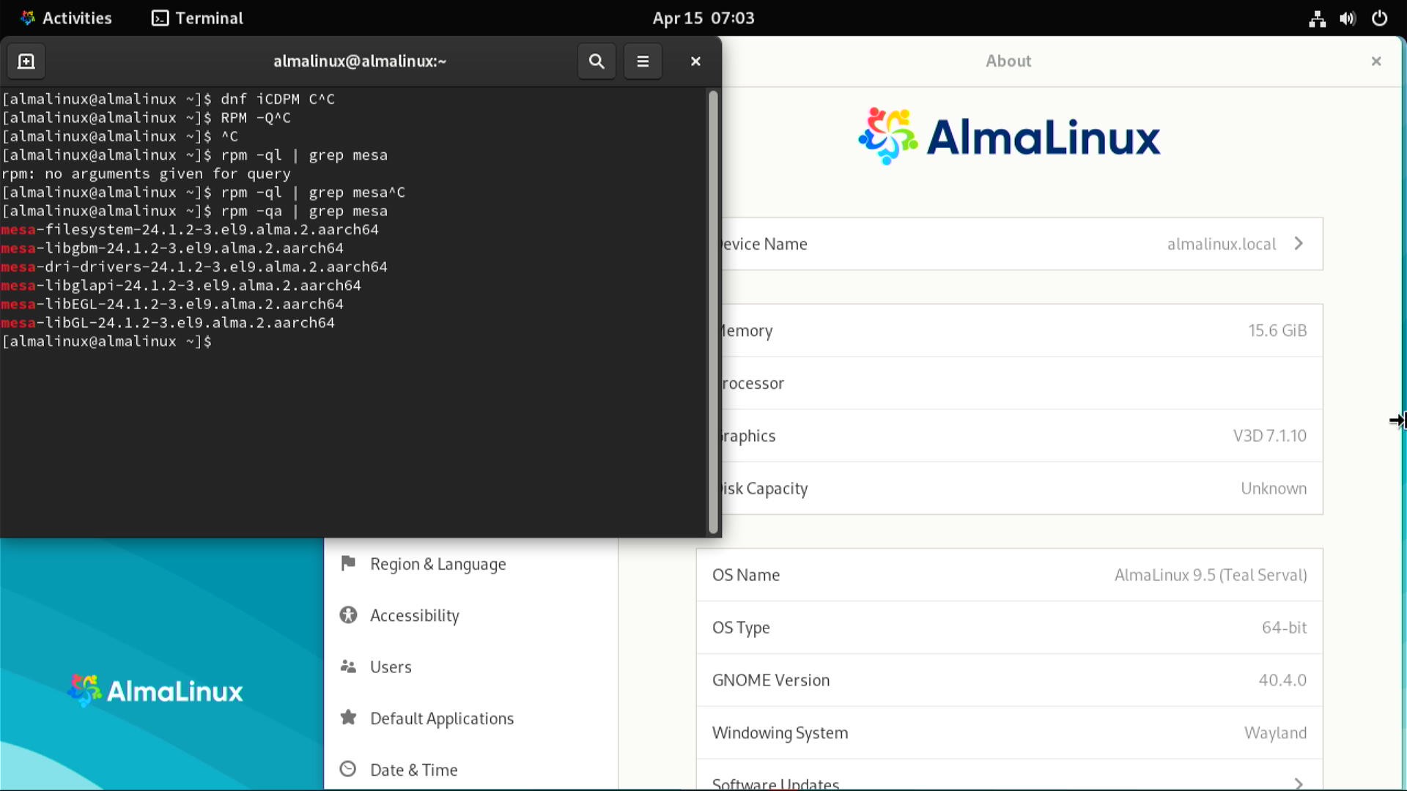Open Region & Language settings
This screenshot has height=791, width=1407.
[x=471, y=564]
